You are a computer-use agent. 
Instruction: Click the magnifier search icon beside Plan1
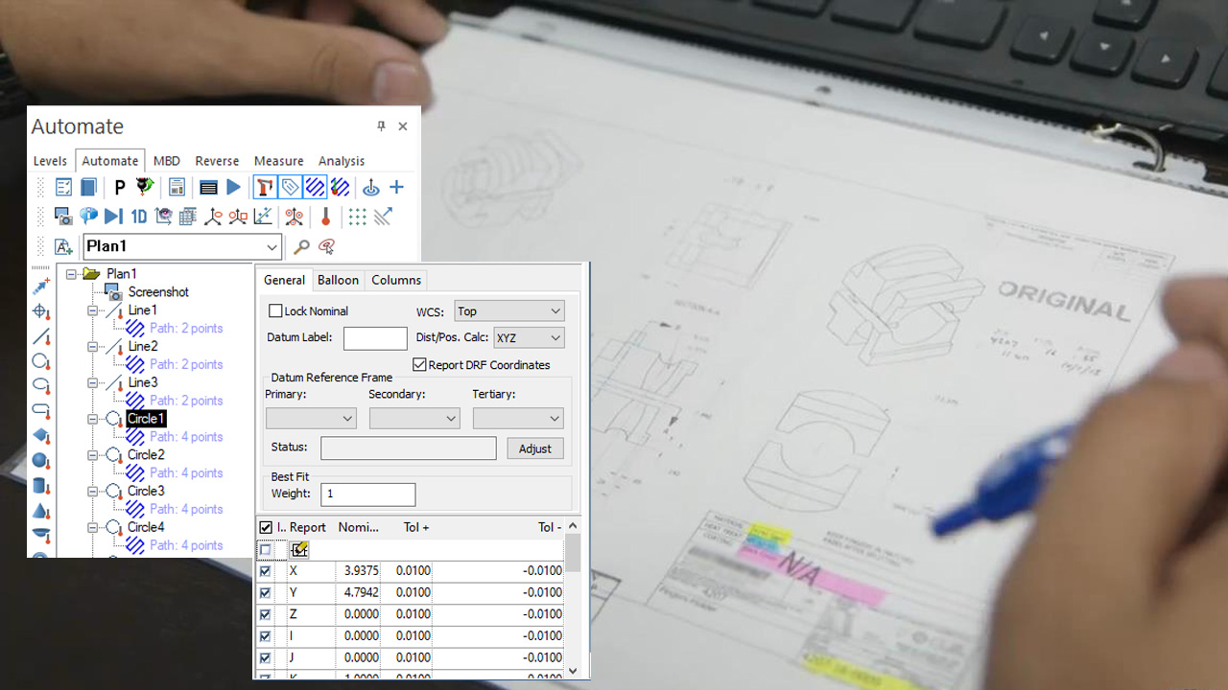pos(301,247)
